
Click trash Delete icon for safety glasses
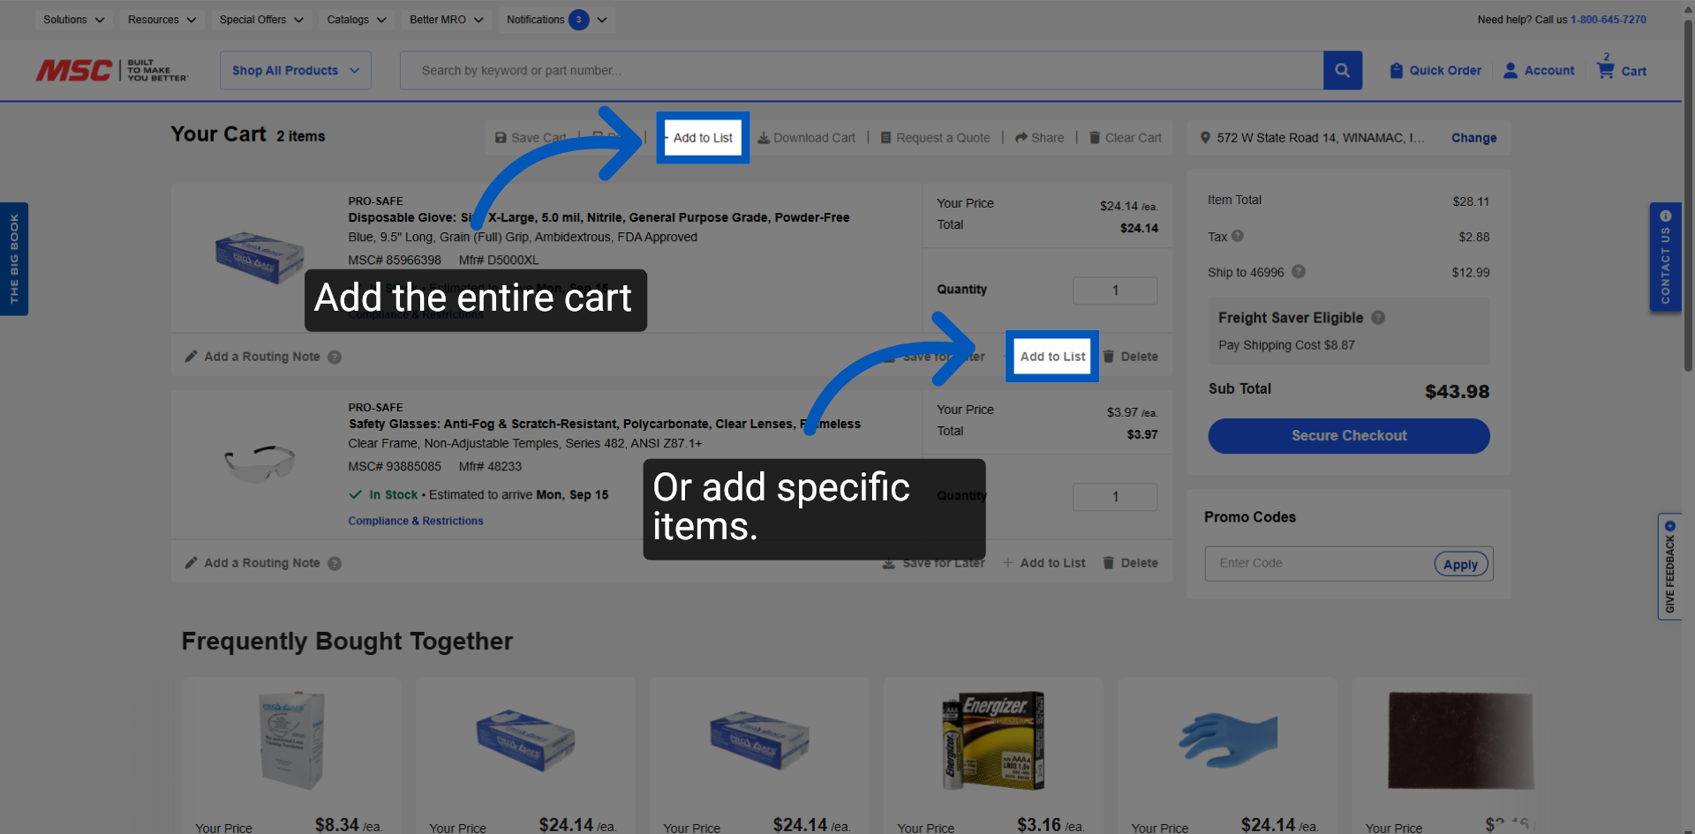pyautogui.click(x=1108, y=562)
